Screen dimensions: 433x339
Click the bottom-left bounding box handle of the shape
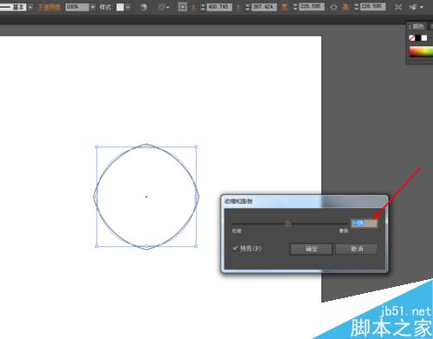pos(97,246)
